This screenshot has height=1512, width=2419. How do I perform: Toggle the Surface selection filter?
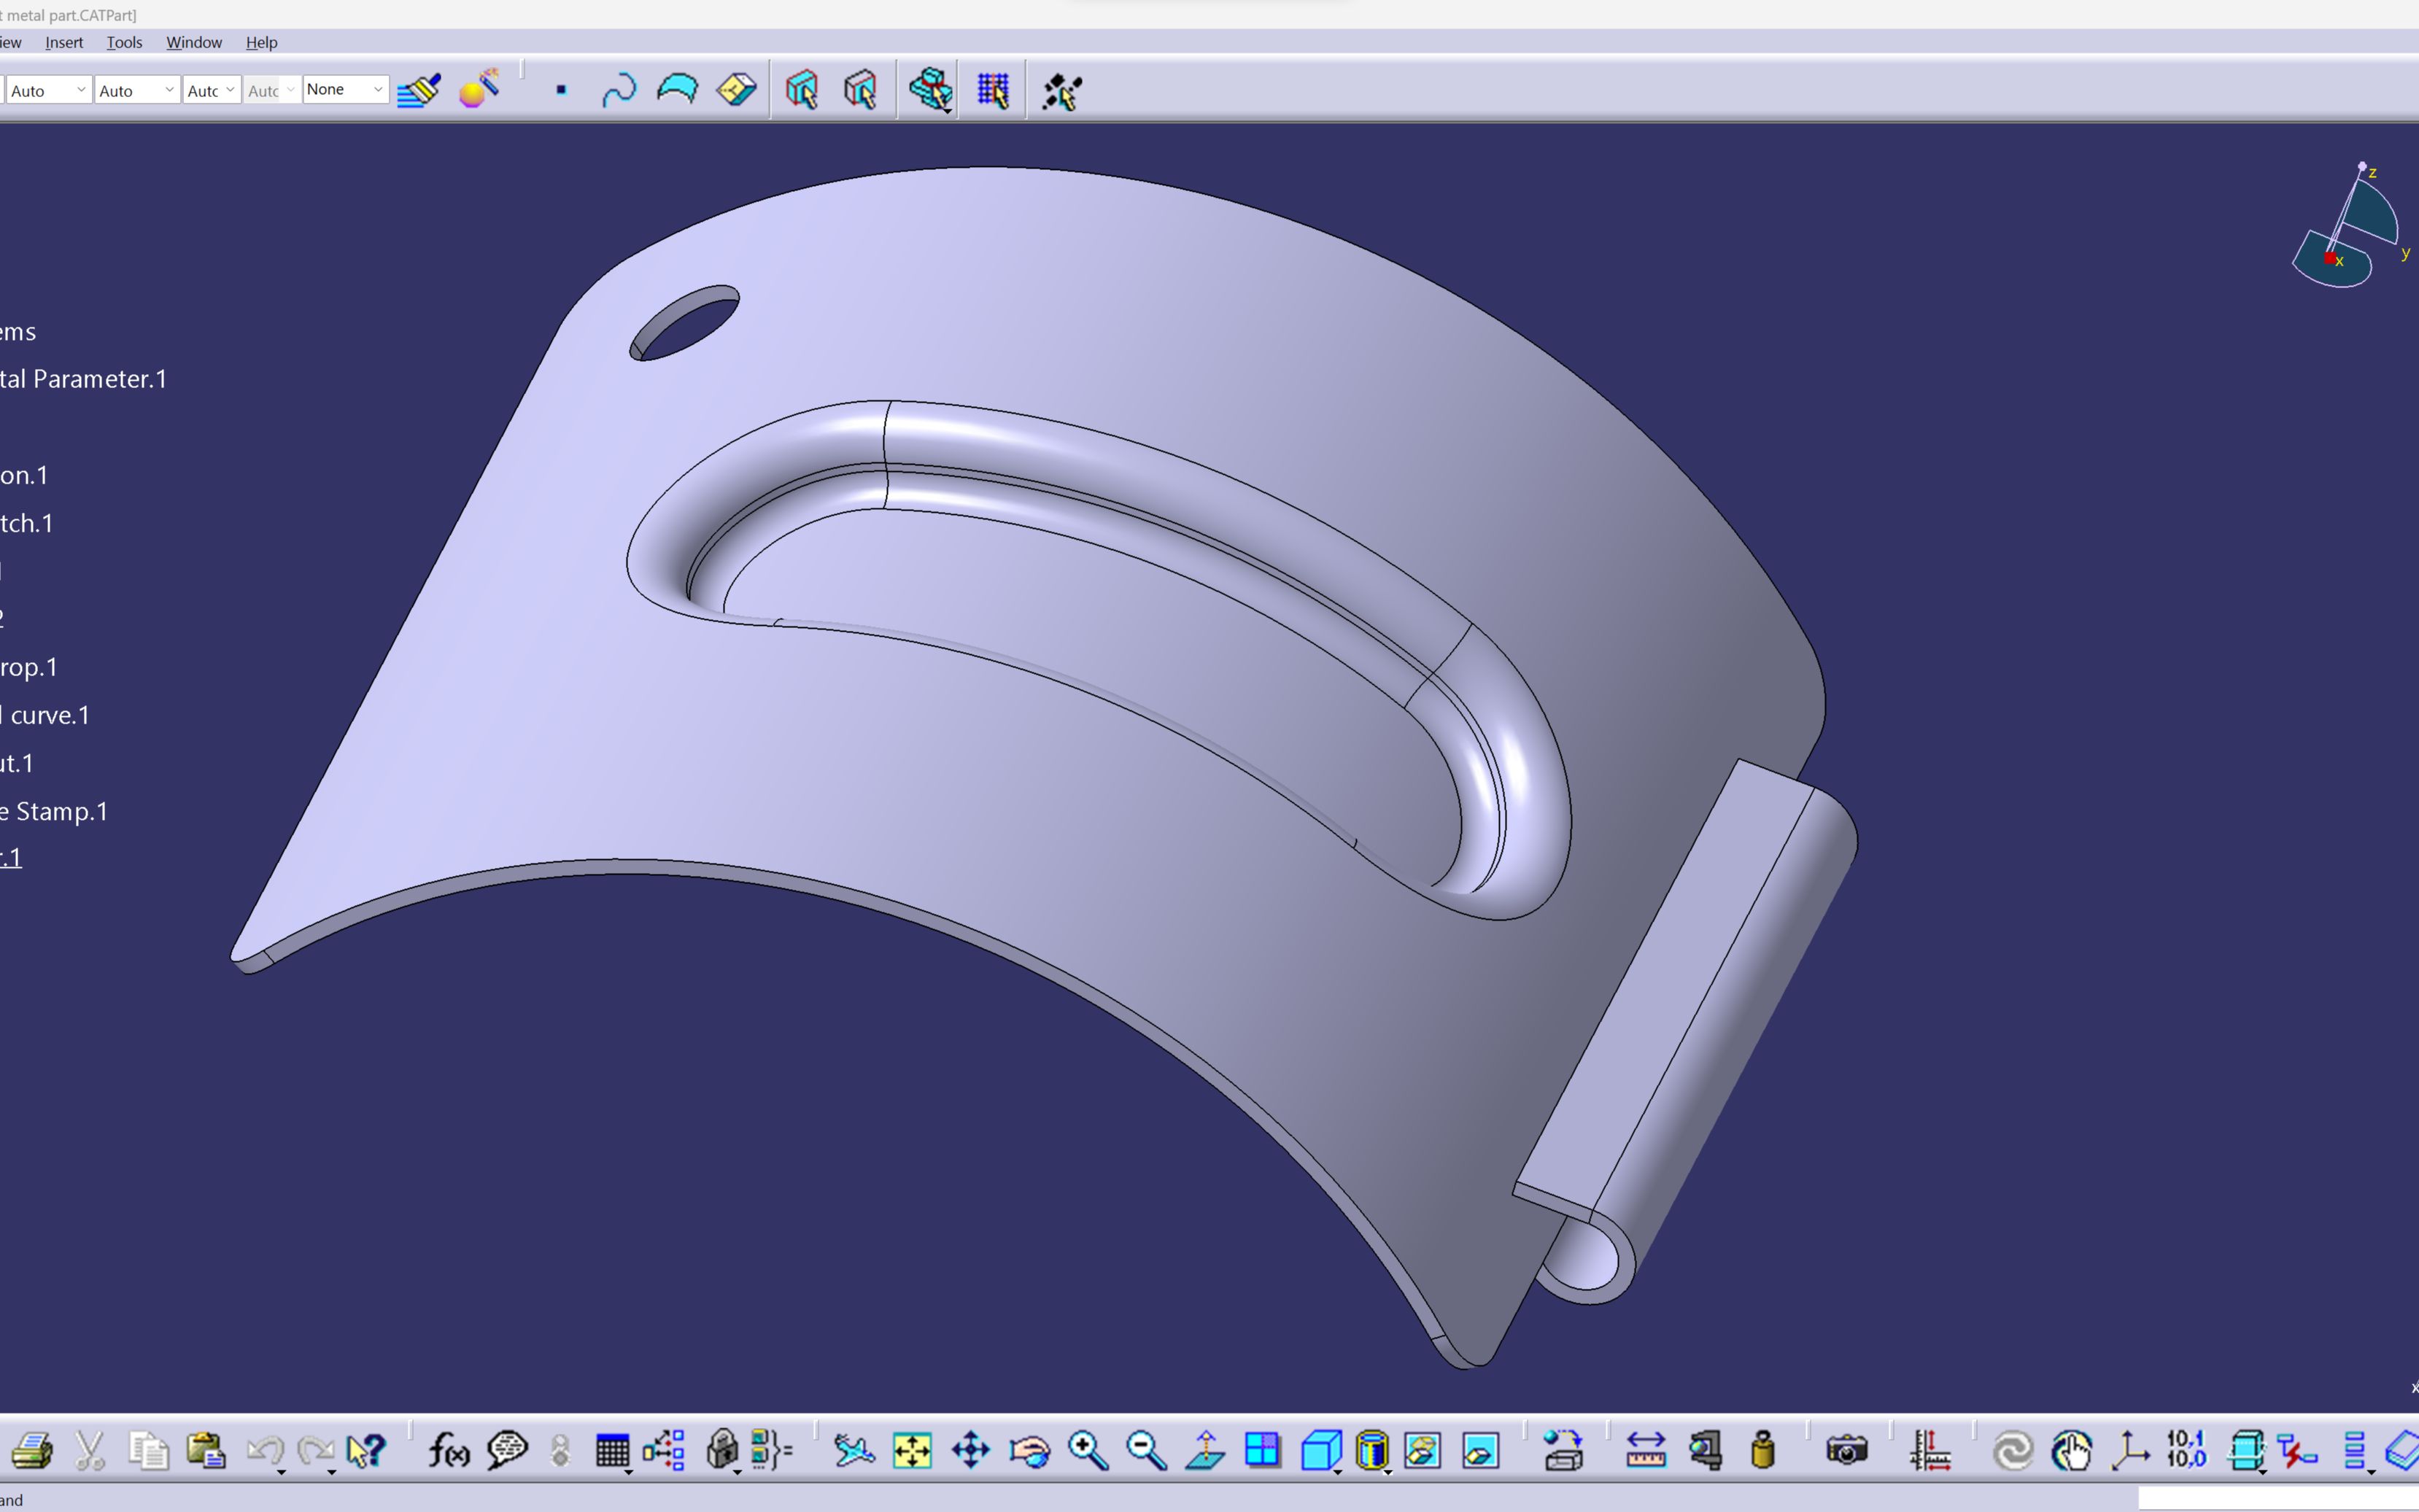pyautogui.click(x=677, y=90)
